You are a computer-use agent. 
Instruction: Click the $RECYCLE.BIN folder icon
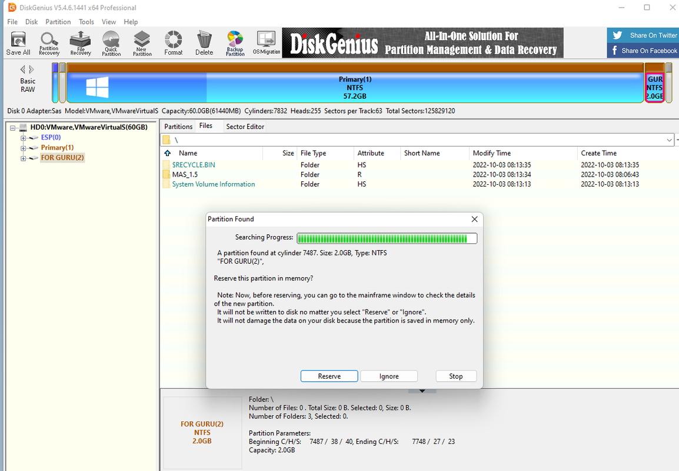click(167, 165)
